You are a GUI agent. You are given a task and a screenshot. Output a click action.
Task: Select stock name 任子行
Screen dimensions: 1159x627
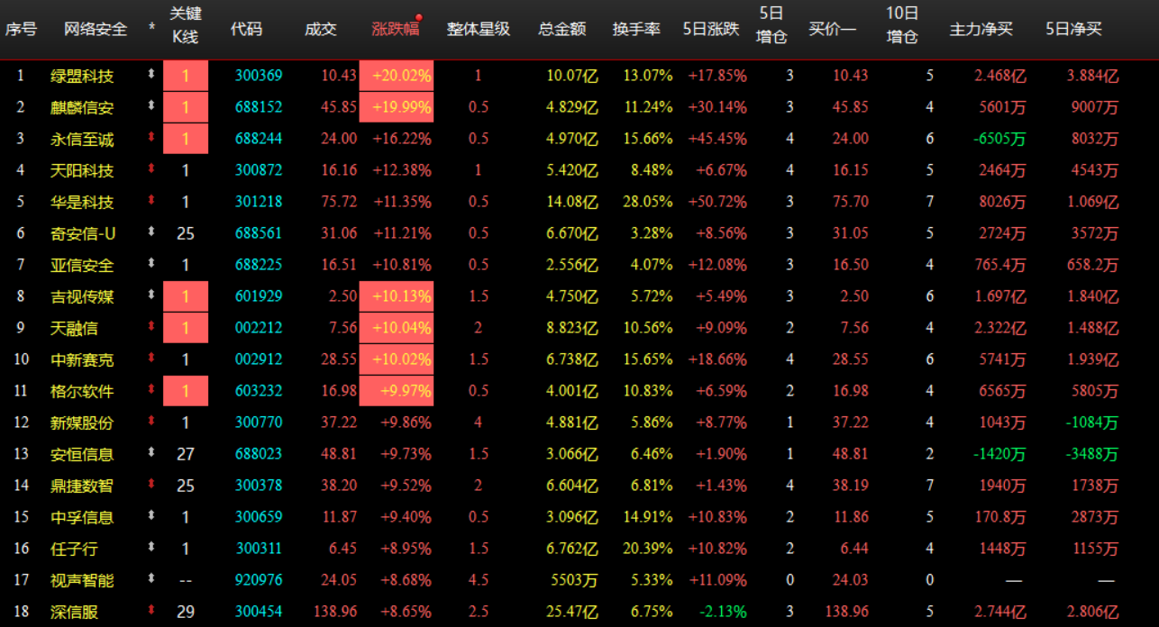pyautogui.click(x=74, y=550)
